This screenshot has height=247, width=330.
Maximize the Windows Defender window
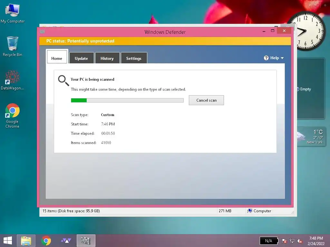(273, 31)
